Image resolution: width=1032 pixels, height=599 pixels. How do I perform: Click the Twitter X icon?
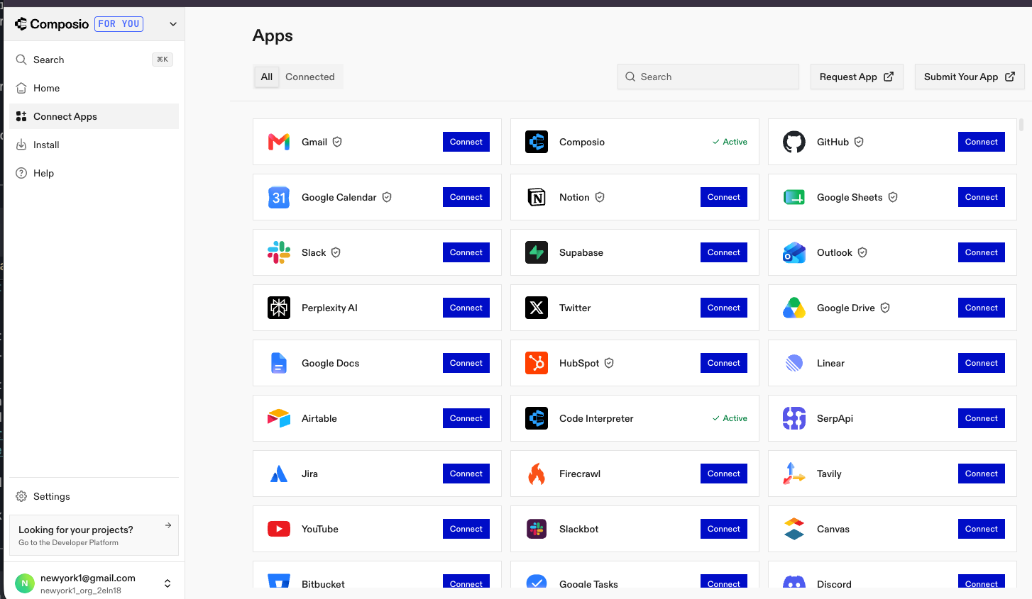537,308
